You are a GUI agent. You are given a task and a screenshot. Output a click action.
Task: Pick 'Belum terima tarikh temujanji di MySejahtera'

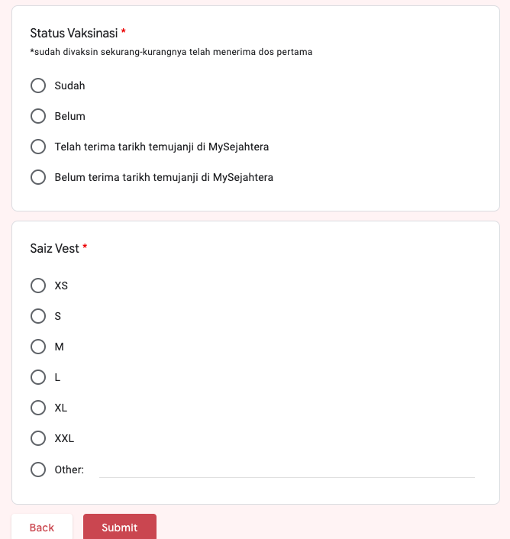click(x=38, y=177)
